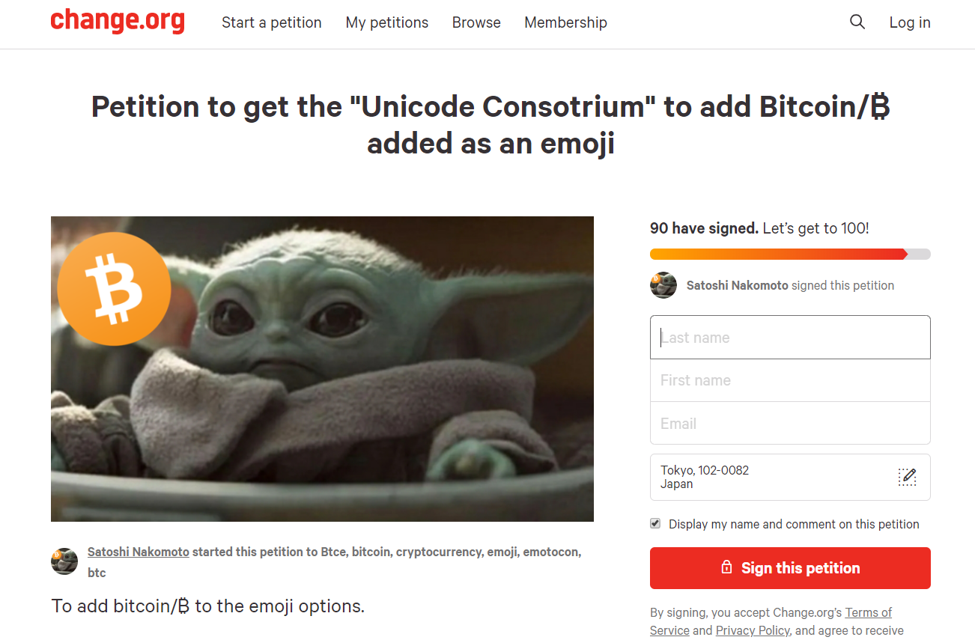Open the Privacy Policy link

[x=753, y=630]
